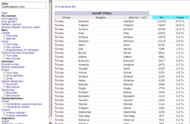The height and width of the screenshot is (124, 190).
Task: Click the icon beside Giriş sayfaları
Action: click(4, 75)
